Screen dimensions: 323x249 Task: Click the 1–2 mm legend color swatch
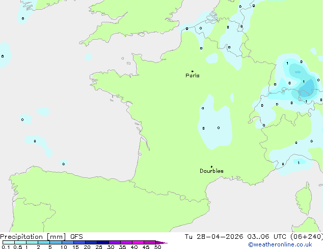pos(32,242)
